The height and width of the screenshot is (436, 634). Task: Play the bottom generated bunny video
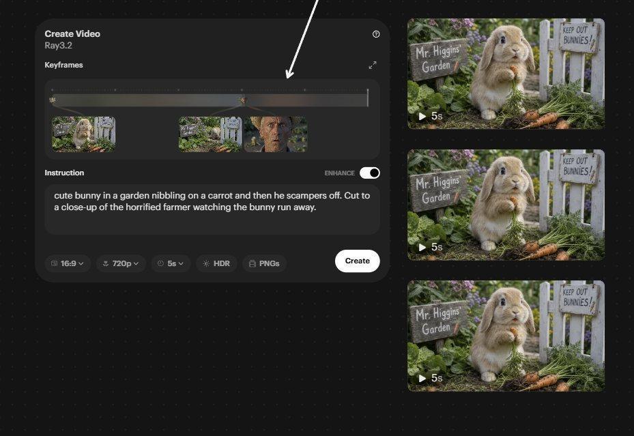click(x=422, y=378)
